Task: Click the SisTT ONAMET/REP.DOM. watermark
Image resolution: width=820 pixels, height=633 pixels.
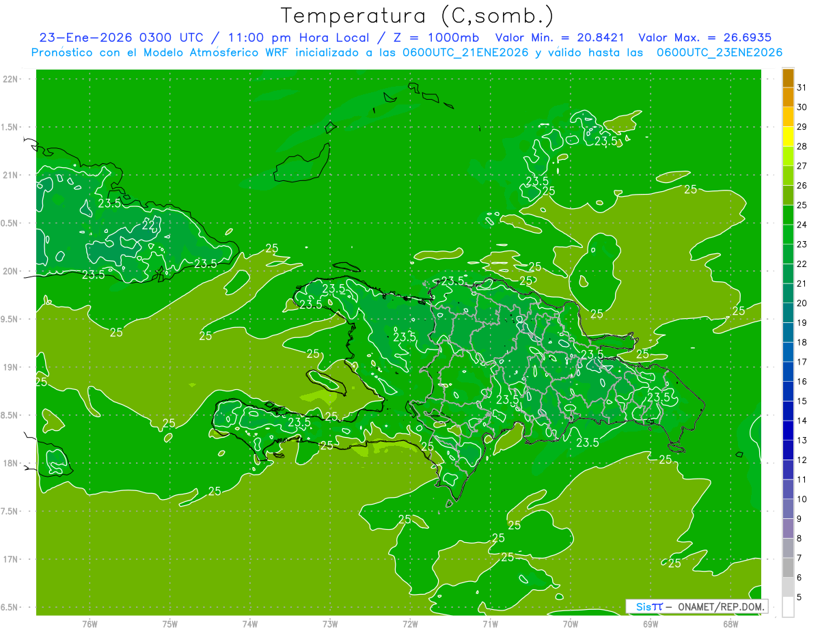Action: tap(696, 606)
